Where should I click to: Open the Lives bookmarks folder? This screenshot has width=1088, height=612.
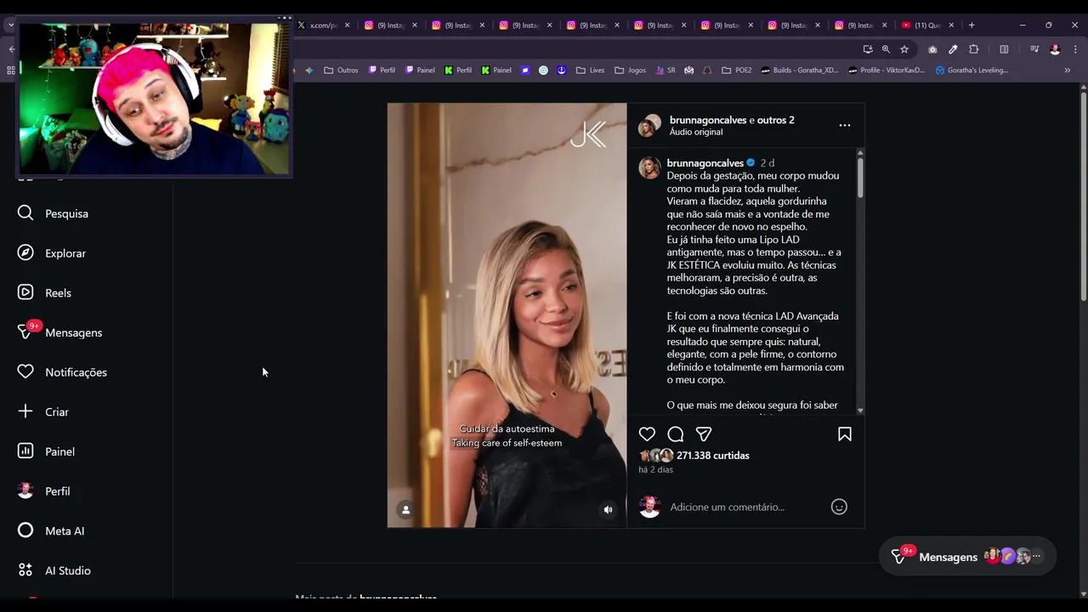pos(590,70)
